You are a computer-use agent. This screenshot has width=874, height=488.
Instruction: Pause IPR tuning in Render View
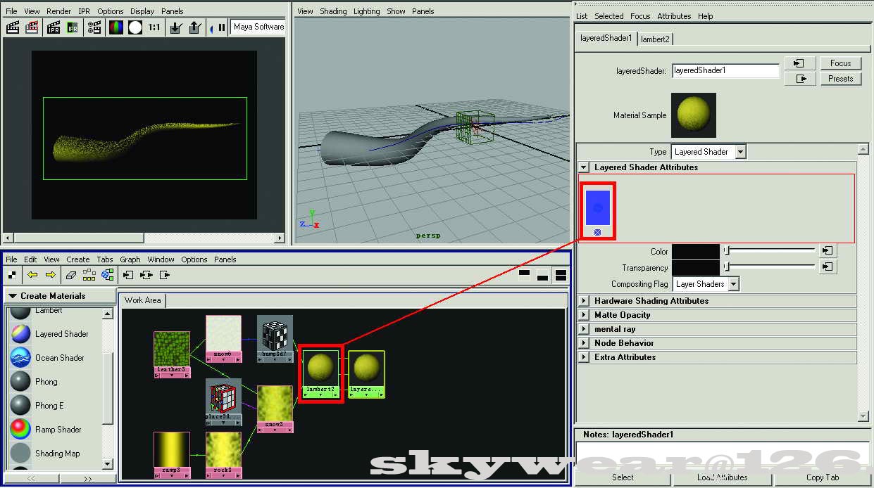pos(222,27)
